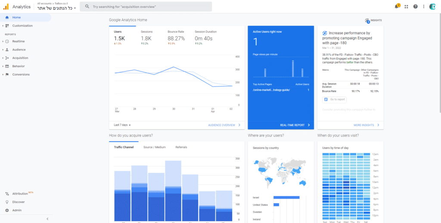Click the Insights icon at top right
441x223 pixels.
pyautogui.click(x=367, y=21)
